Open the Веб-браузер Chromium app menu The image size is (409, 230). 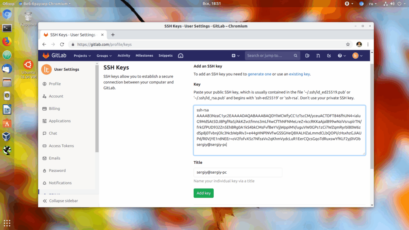pos(45,4)
